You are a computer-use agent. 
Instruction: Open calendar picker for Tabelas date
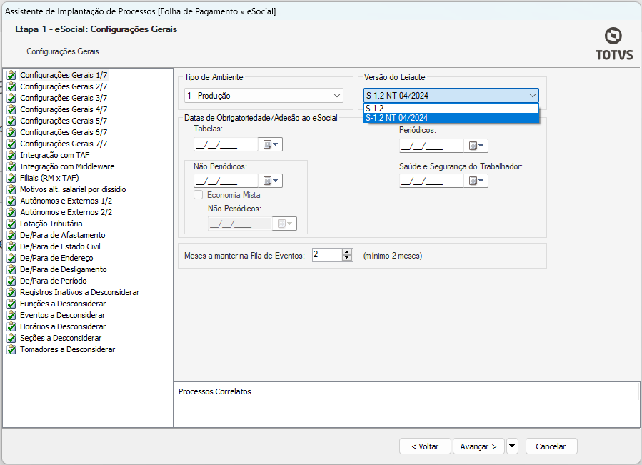point(272,144)
